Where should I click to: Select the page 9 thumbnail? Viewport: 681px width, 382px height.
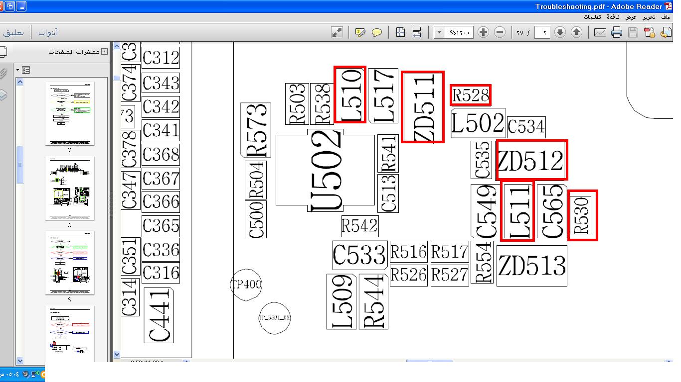click(x=70, y=263)
